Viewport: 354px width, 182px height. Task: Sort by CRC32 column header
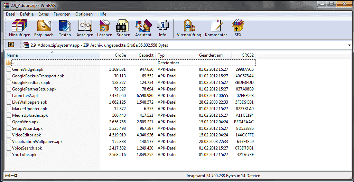244,55
